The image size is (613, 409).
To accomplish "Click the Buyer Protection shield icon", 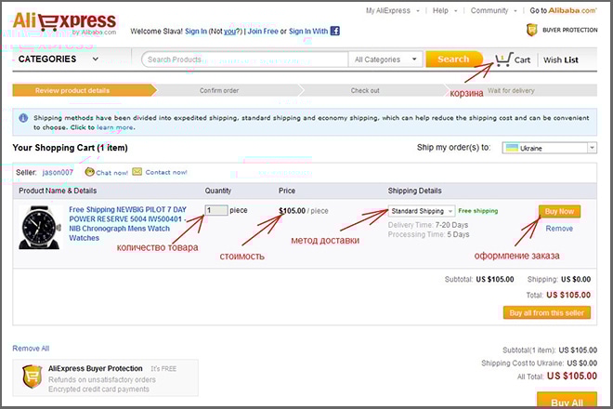I will [x=532, y=31].
